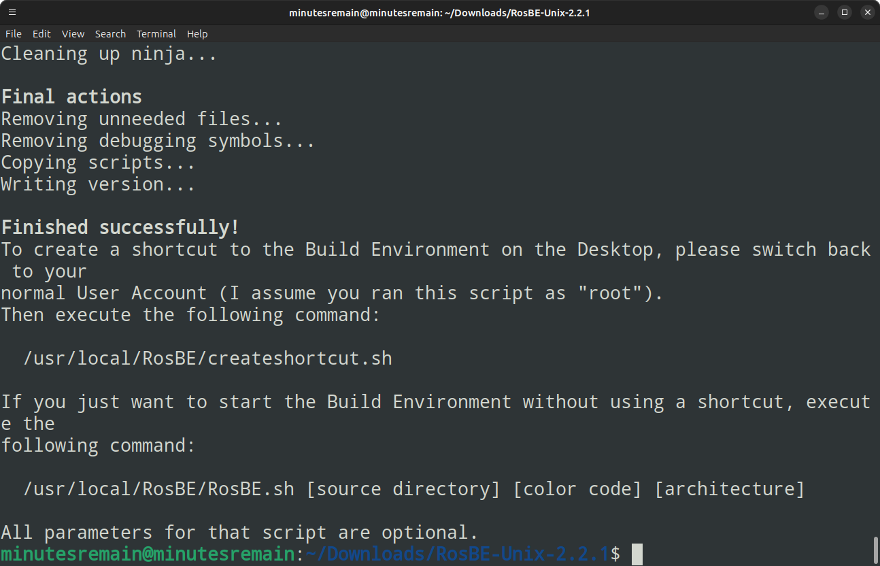This screenshot has width=880, height=566.
Task: Click the terminal scrollbar thumb
Action: coord(876,550)
